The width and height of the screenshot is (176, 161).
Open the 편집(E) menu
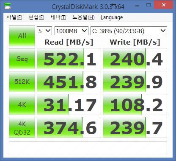(36, 17)
